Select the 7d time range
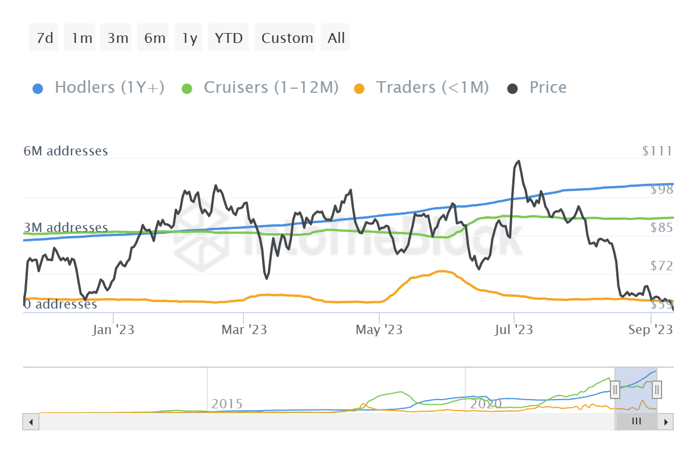The image size is (697, 464). click(x=44, y=38)
